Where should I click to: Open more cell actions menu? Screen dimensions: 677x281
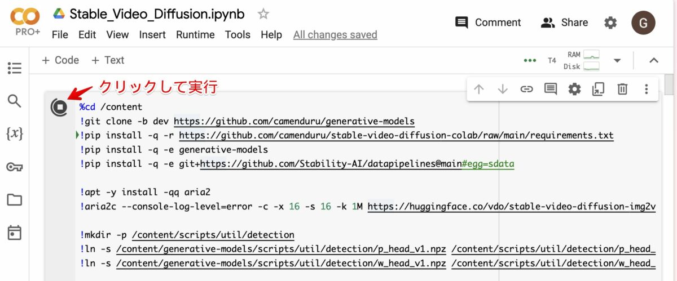tap(647, 89)
